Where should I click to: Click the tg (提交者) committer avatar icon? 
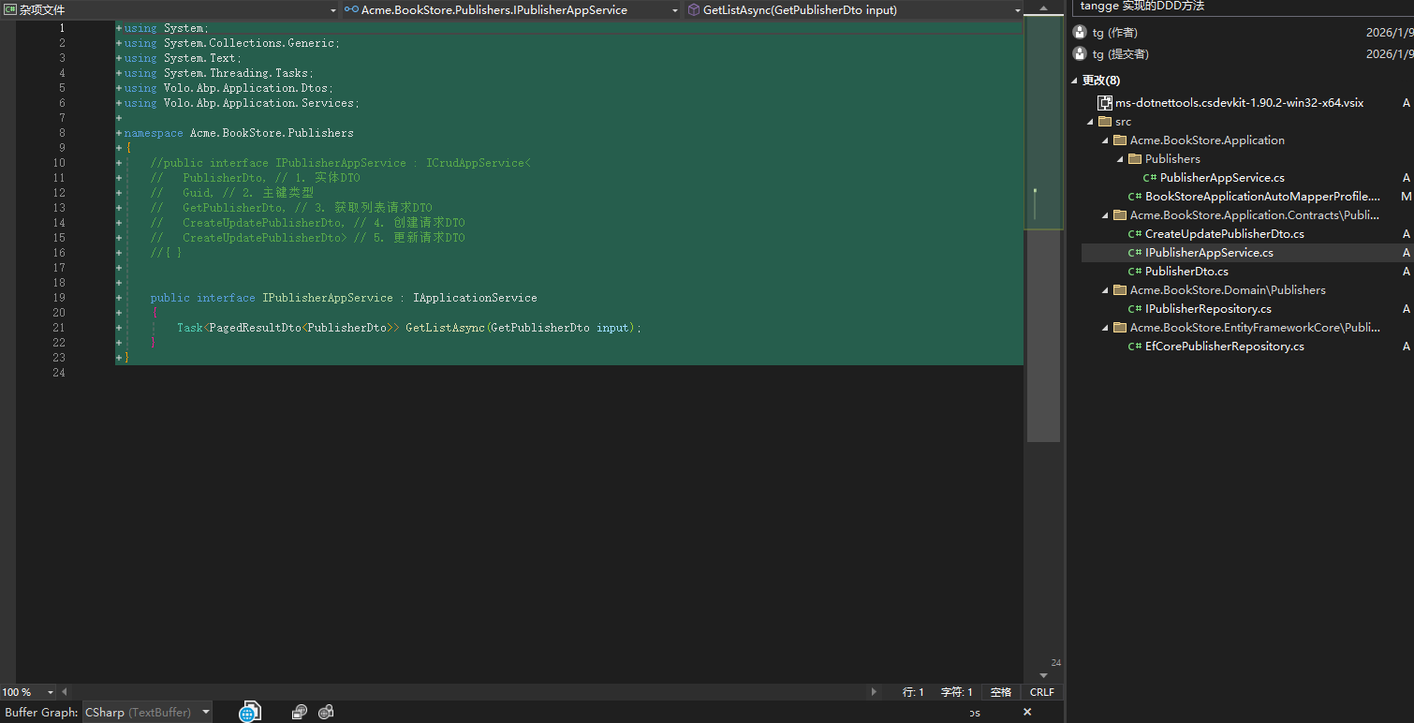[1080, 54]
